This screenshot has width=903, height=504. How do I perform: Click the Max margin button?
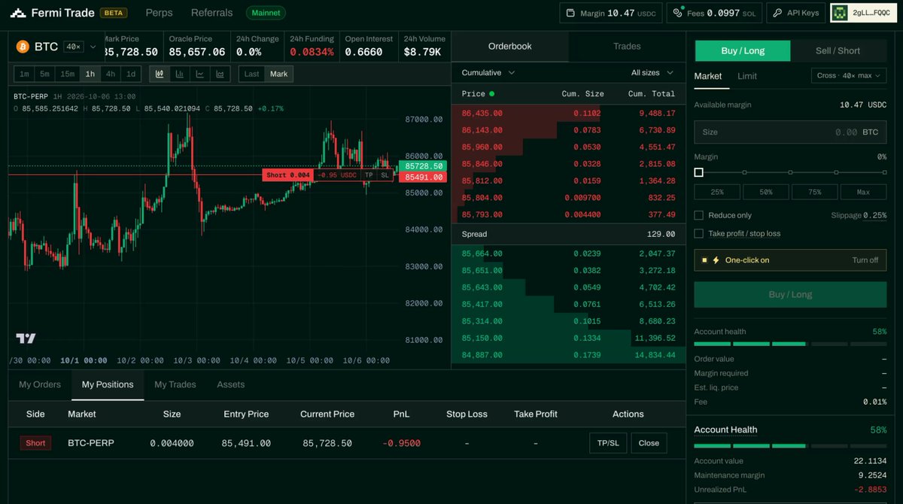[x=863, y=192]
